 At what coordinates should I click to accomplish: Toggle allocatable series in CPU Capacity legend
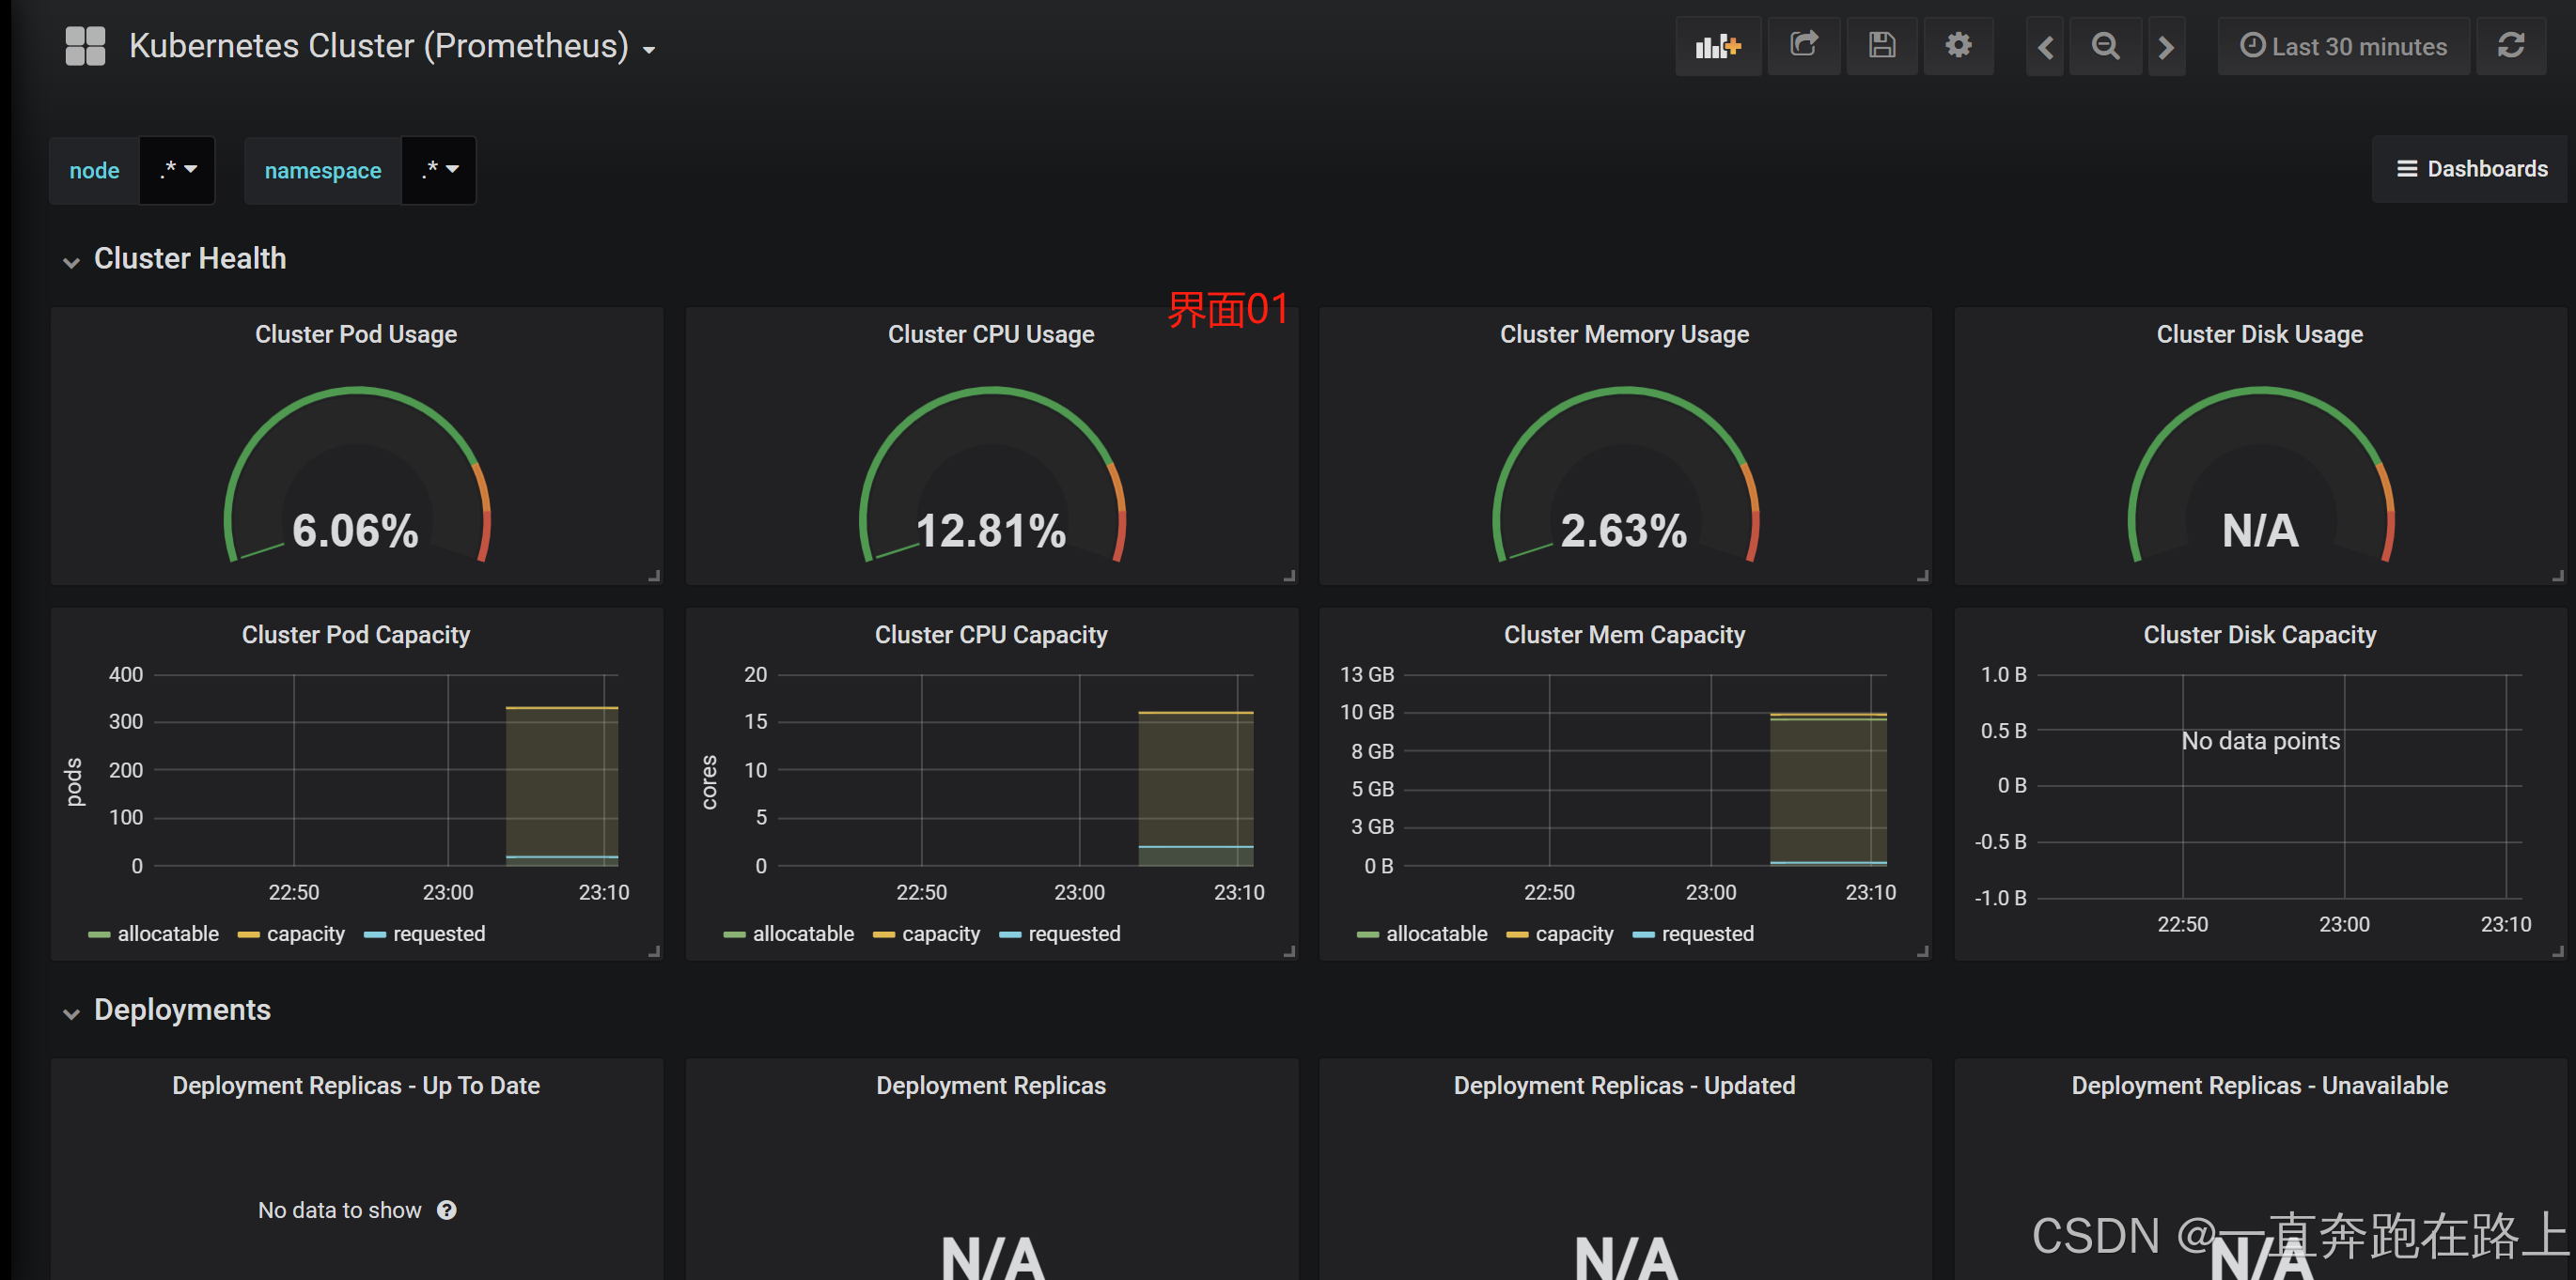[x=803, y=934]
